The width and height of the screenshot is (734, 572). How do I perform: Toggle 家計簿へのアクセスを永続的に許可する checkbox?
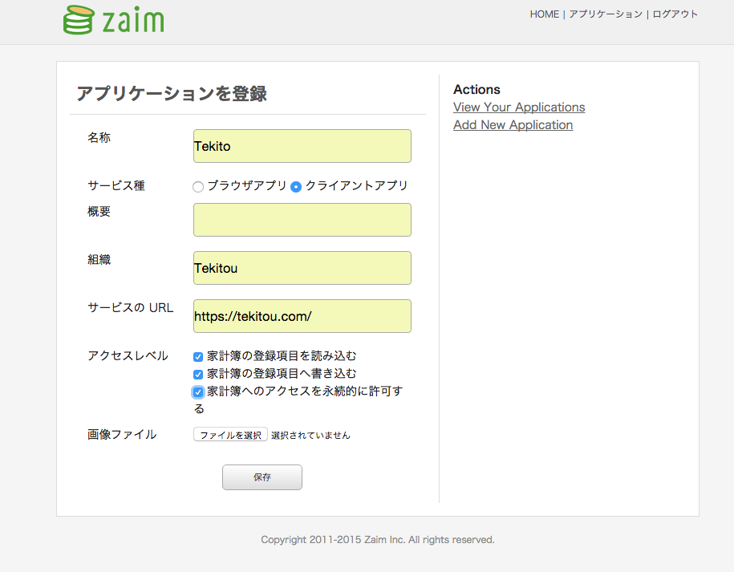[198, 391]
